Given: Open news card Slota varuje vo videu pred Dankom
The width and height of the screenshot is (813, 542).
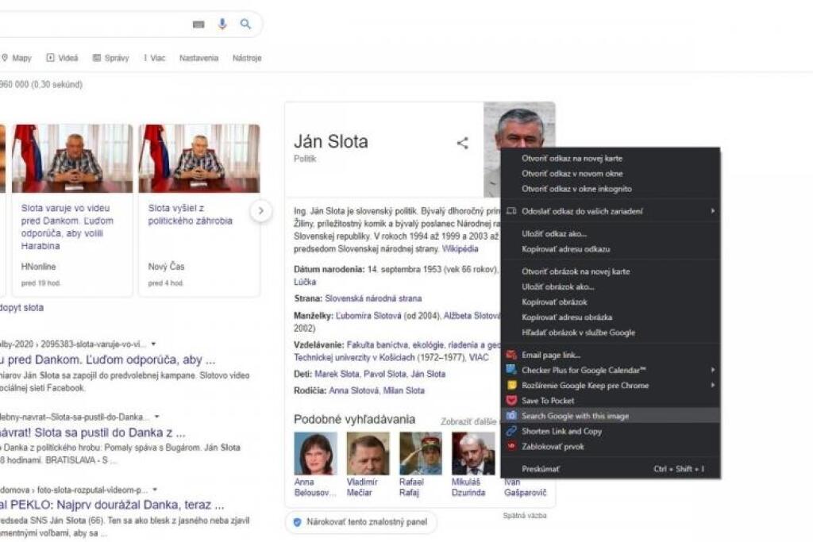Looking at the screenshot, I should [72, 210].
